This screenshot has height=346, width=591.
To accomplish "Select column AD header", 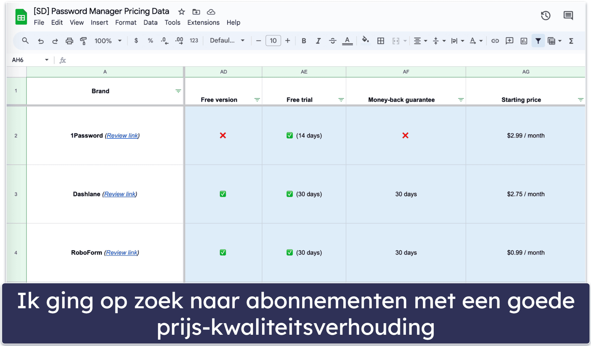I will pyautogui.click(x=224, y=72).
